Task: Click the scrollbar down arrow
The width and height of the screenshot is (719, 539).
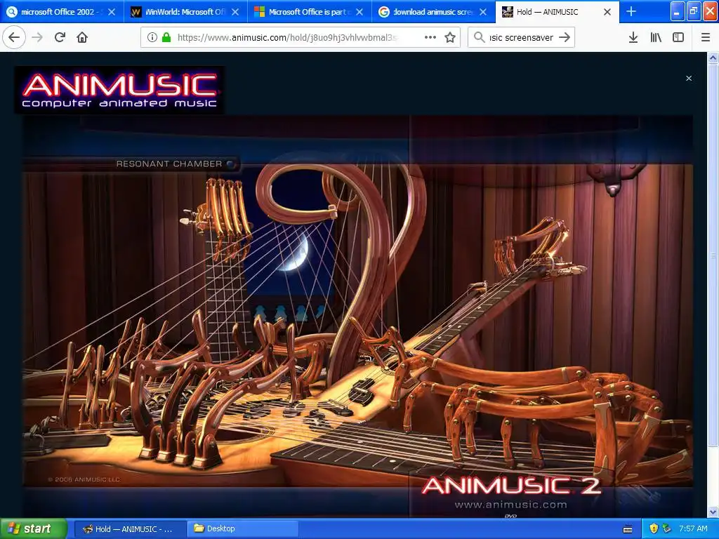Action: (x=713, y=512)
